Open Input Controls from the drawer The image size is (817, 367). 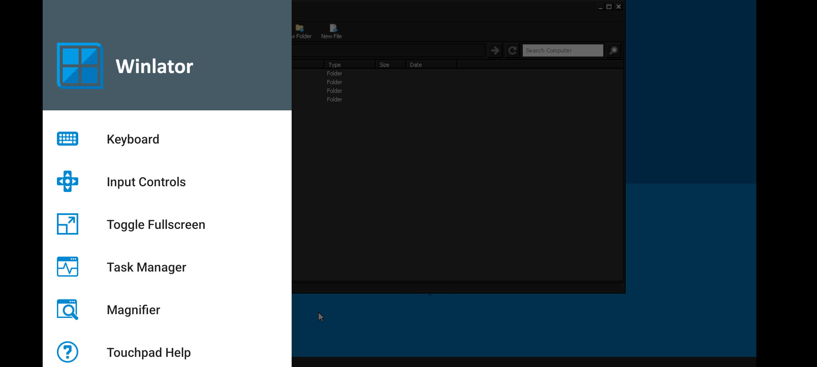167,182
